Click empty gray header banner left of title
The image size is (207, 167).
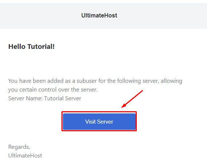tap(40, 15)
